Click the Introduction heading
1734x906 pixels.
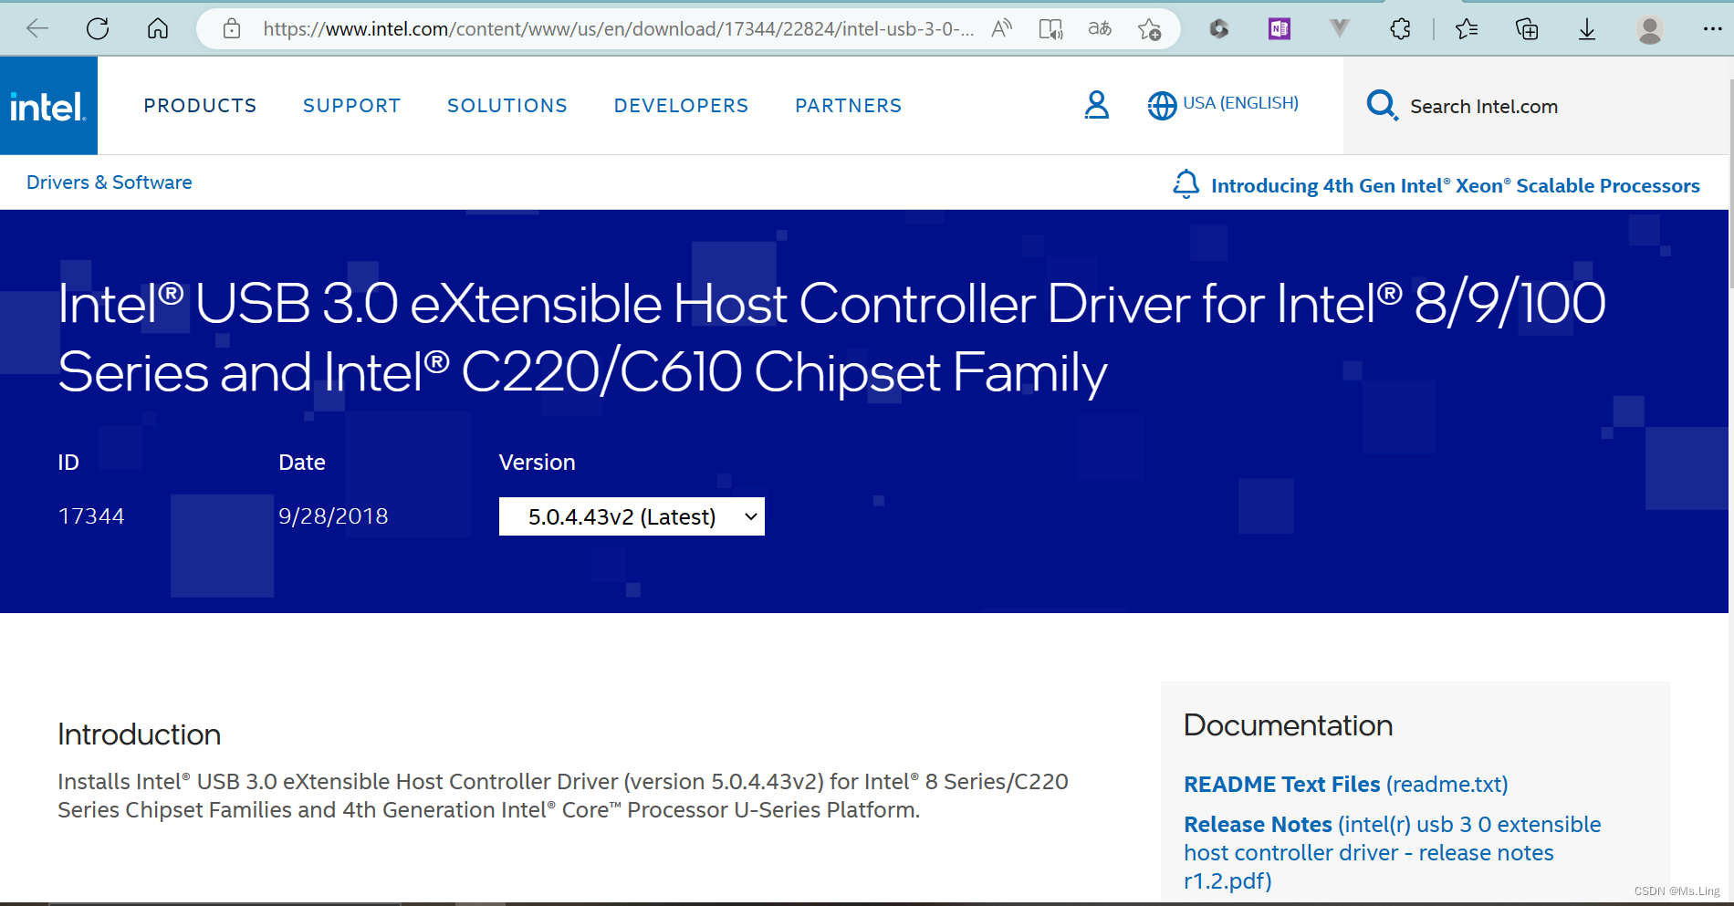click(139, 734)
